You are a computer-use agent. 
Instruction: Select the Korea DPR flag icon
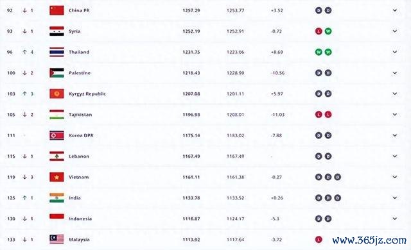pyautogui.click(x=57, y=135)
